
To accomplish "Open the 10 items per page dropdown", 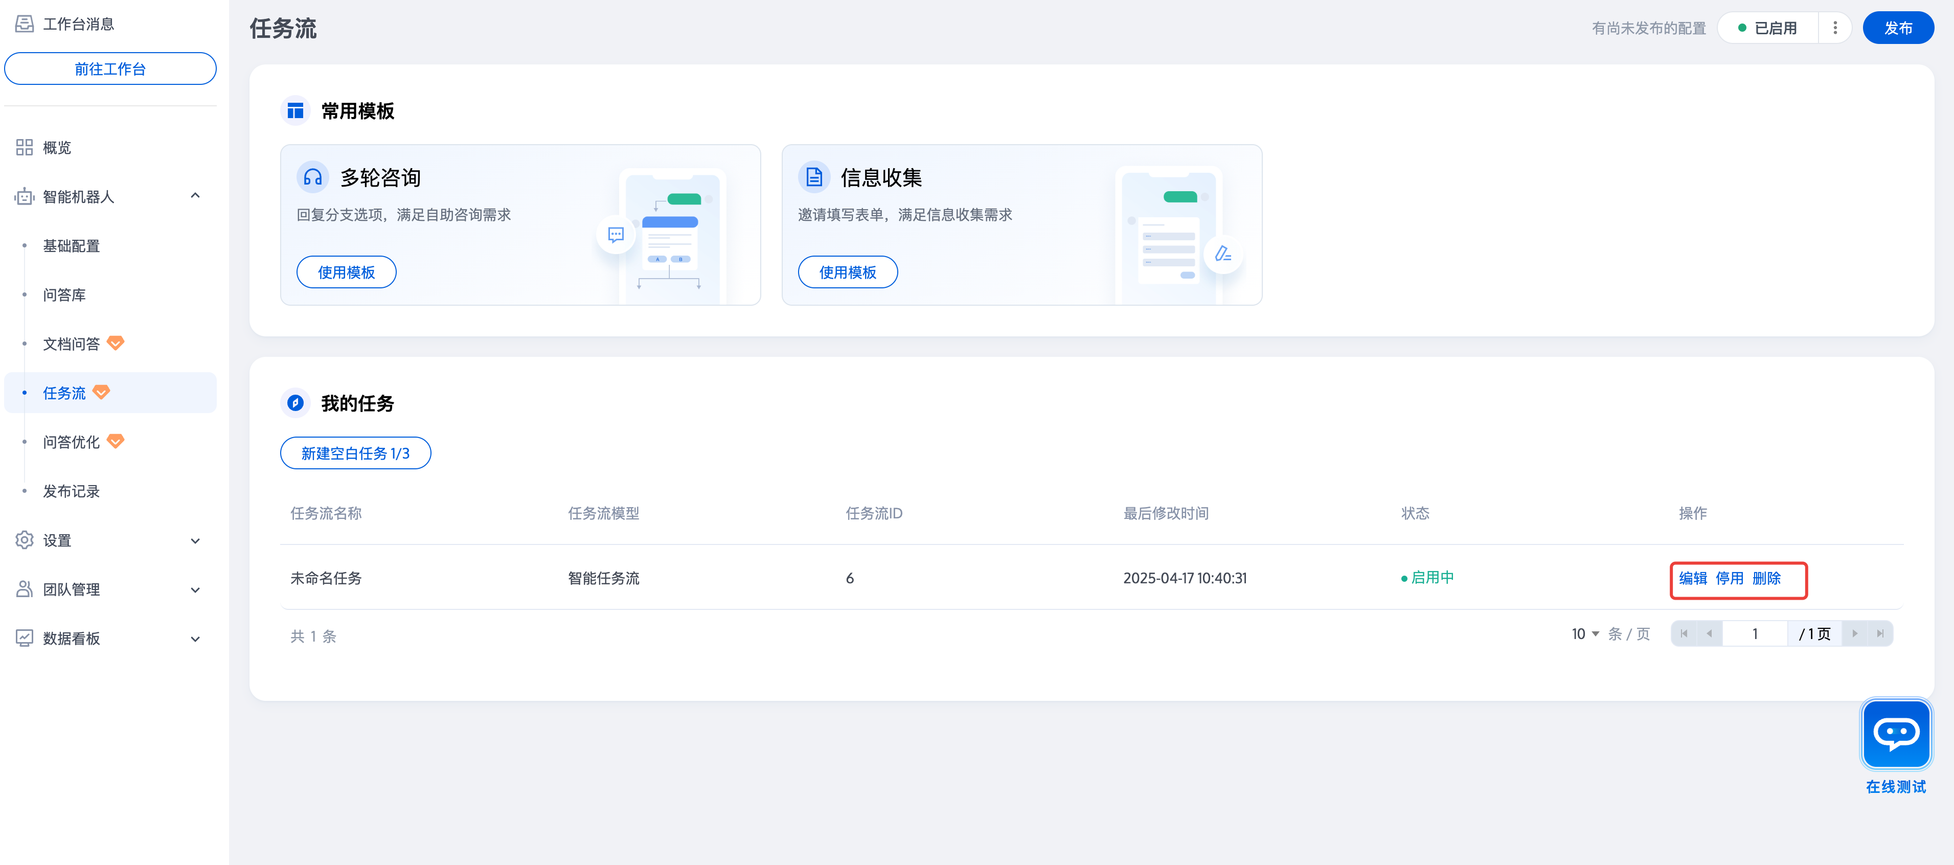I will 1584,633.
